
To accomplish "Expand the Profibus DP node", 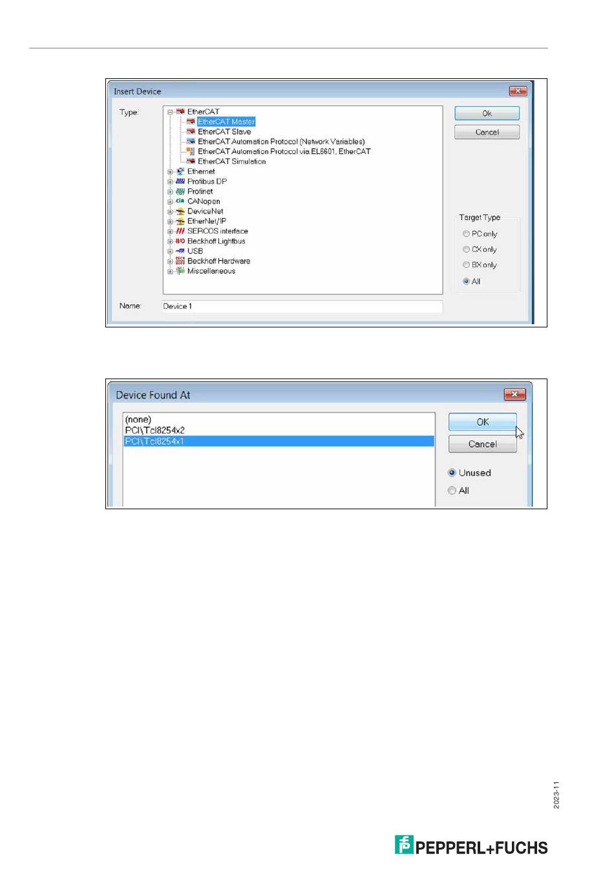I will click(170, 182).
